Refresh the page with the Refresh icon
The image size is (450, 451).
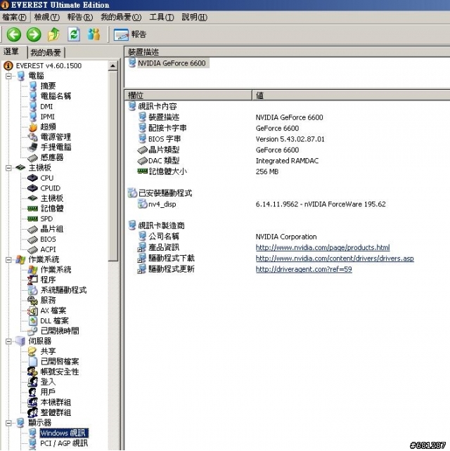click(x=74, y=34)
